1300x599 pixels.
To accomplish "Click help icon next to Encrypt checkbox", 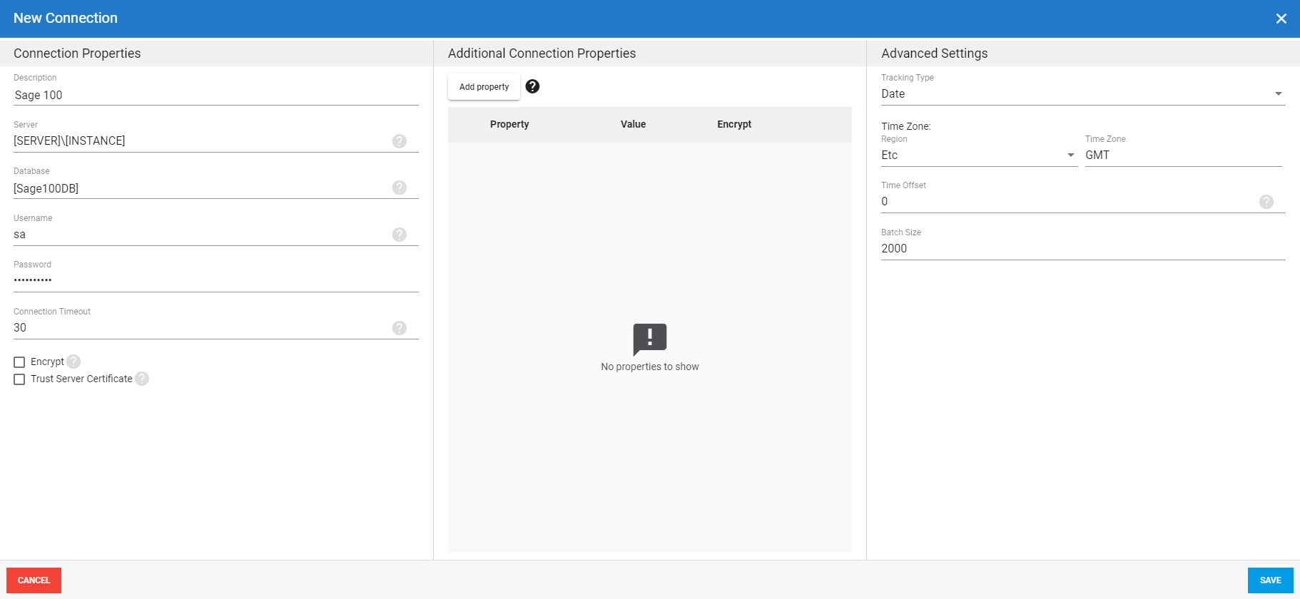I will point(73,362).
